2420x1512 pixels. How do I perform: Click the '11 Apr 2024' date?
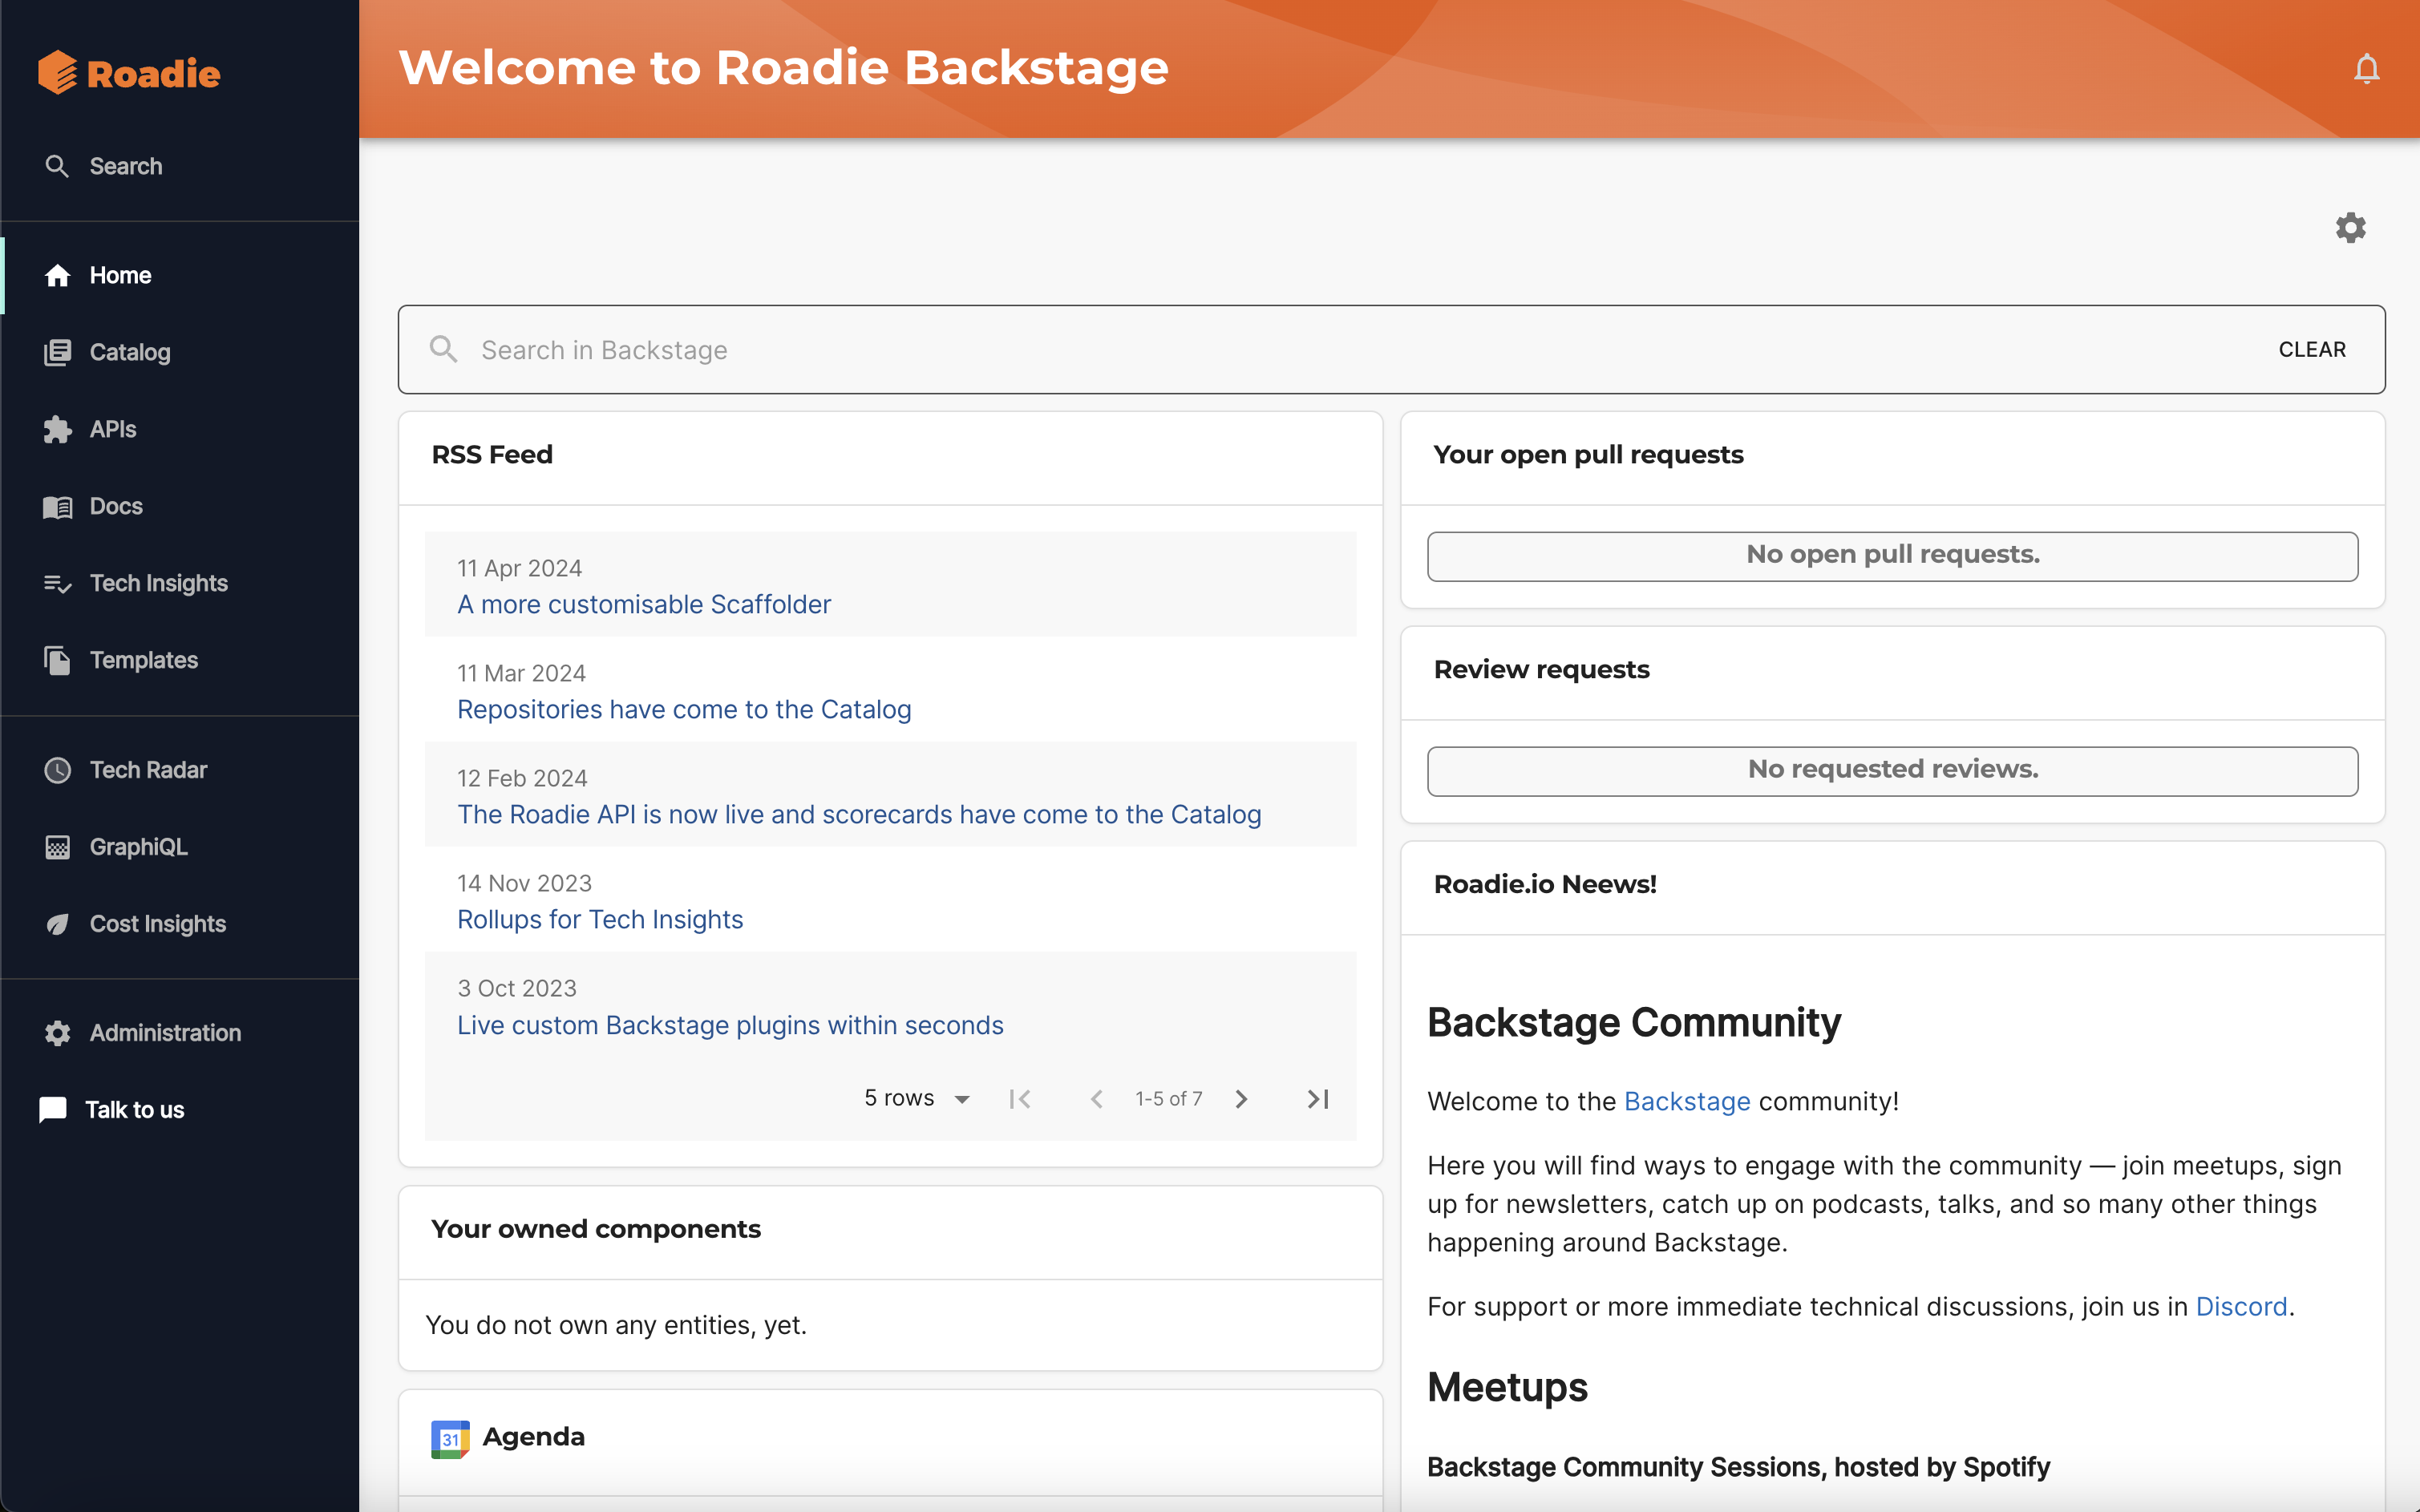pyautogui.click(x=519, y=568)
